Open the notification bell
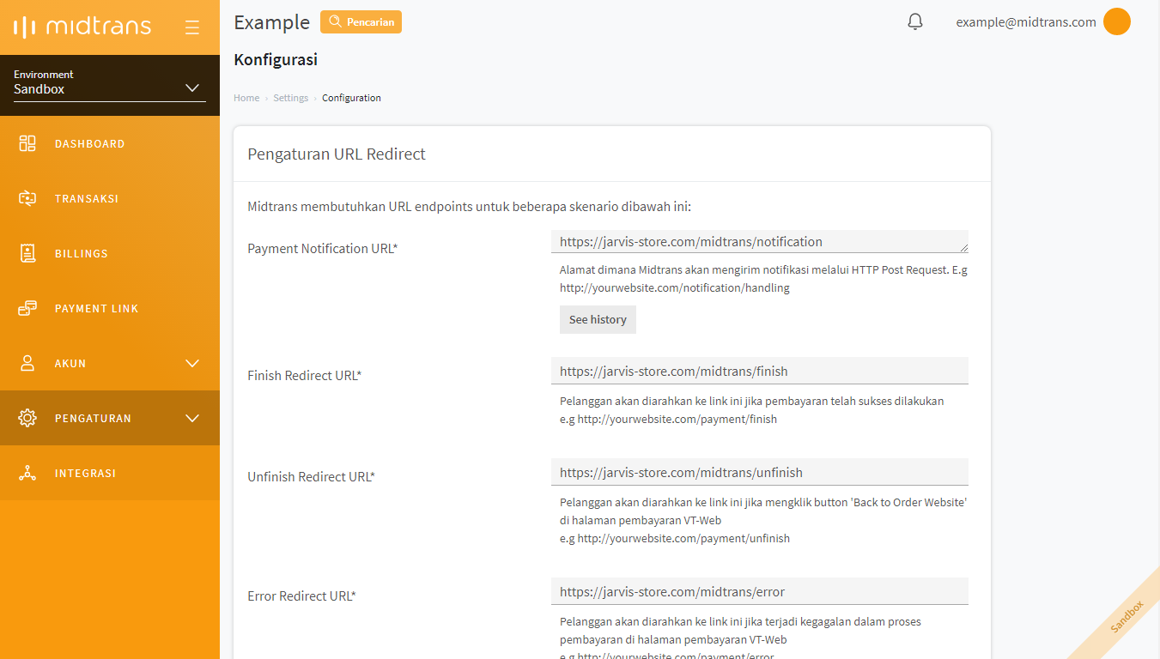Image resolution: width=1160 pixels, height=659 pixels. click(915, 21)
